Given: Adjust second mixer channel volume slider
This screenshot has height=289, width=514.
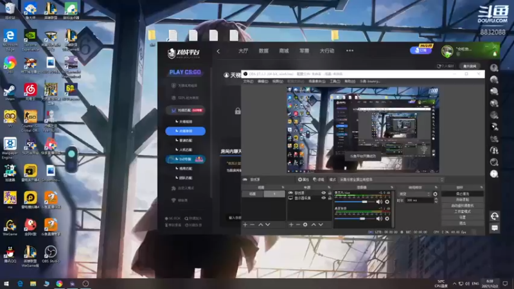Looking at the screenshot, I should point(355,218).
